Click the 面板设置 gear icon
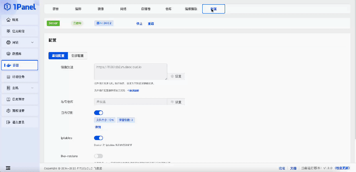 click(x=8, y=111)
